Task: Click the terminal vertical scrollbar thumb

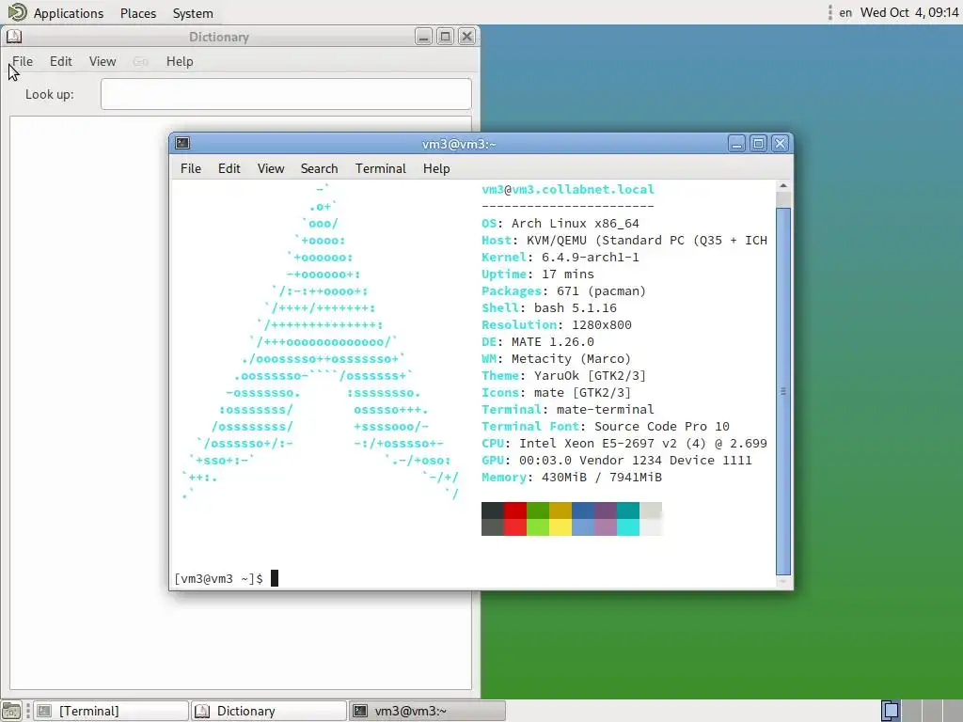Action: 783,391
